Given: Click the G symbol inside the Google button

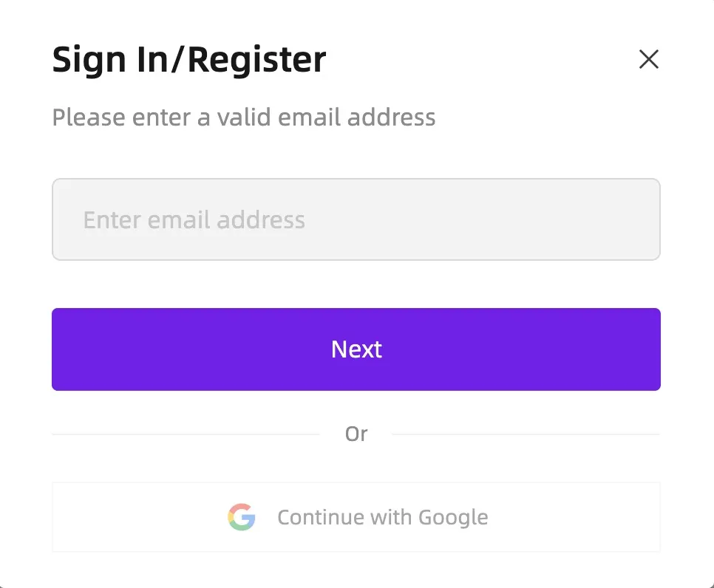Looking at the screenshot, I should pyautogui.click(x=242, y=517).
